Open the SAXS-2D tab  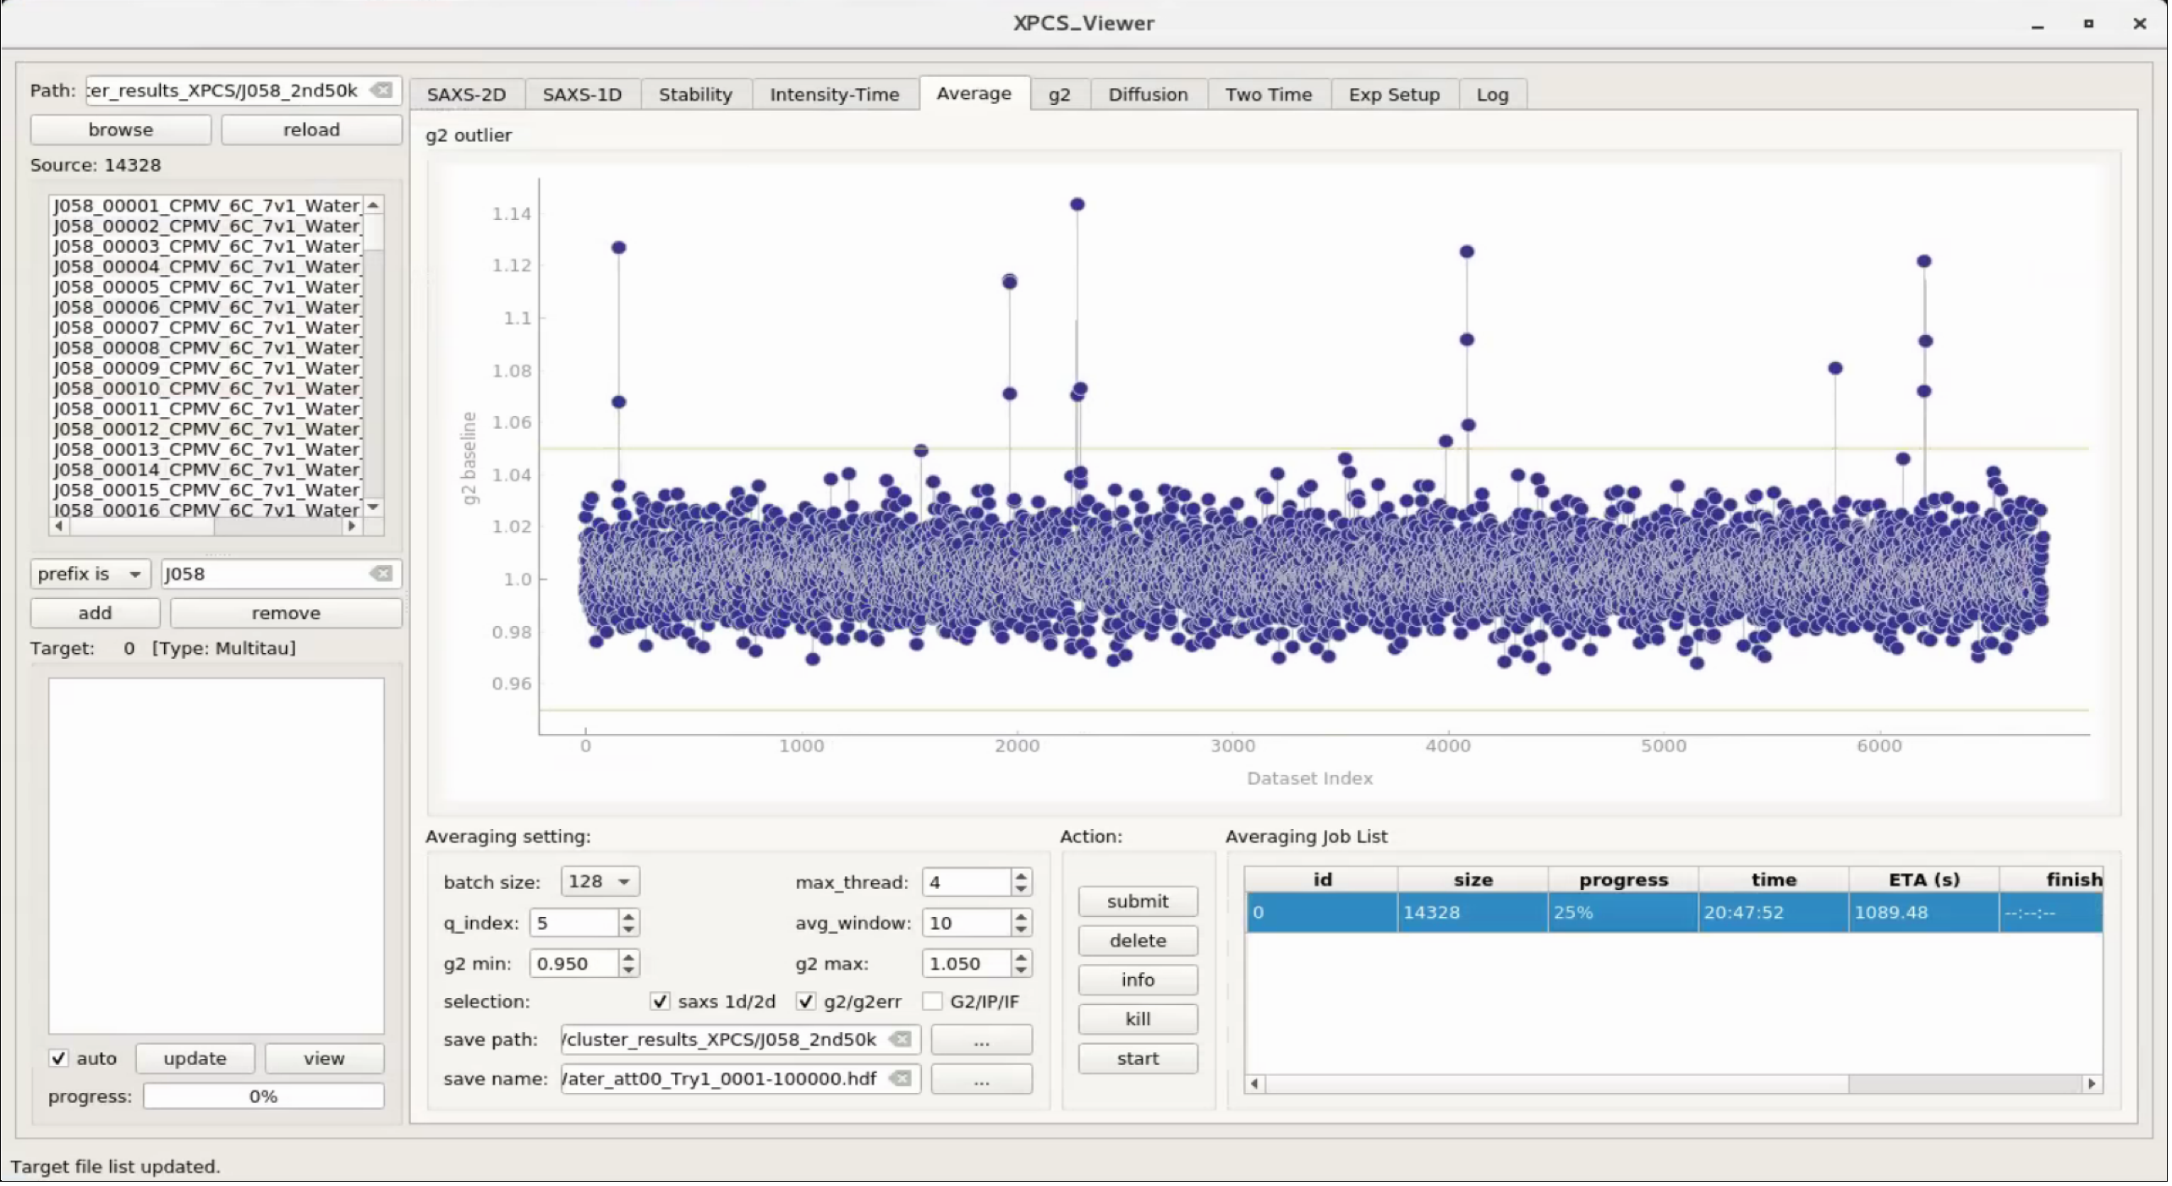click(467, 95)
